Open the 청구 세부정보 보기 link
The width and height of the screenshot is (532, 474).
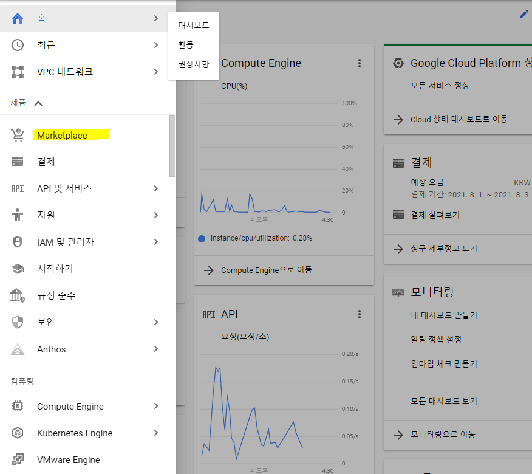click(444, 249)
